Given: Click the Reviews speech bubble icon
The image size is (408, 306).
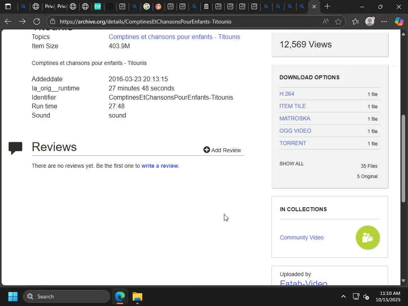Looking at the screenshot, I should coord(16,148).
